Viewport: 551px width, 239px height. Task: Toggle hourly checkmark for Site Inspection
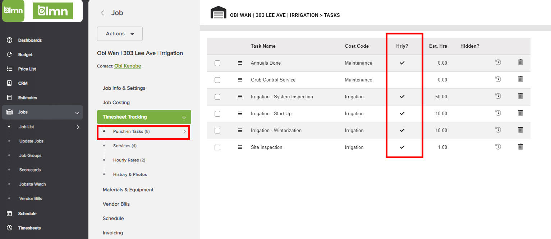pos(402,147)
